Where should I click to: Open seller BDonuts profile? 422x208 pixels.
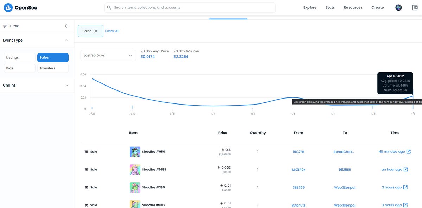[299, 205]
